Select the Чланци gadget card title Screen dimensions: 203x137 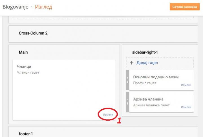(24, 67)
